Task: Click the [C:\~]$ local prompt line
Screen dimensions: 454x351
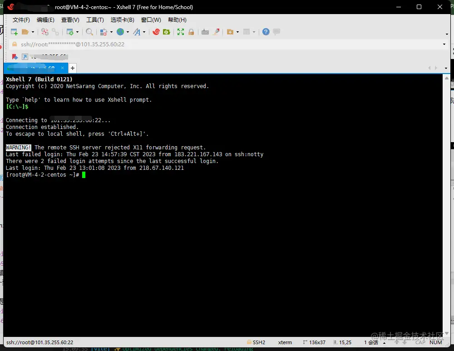Action: (17, 107)
